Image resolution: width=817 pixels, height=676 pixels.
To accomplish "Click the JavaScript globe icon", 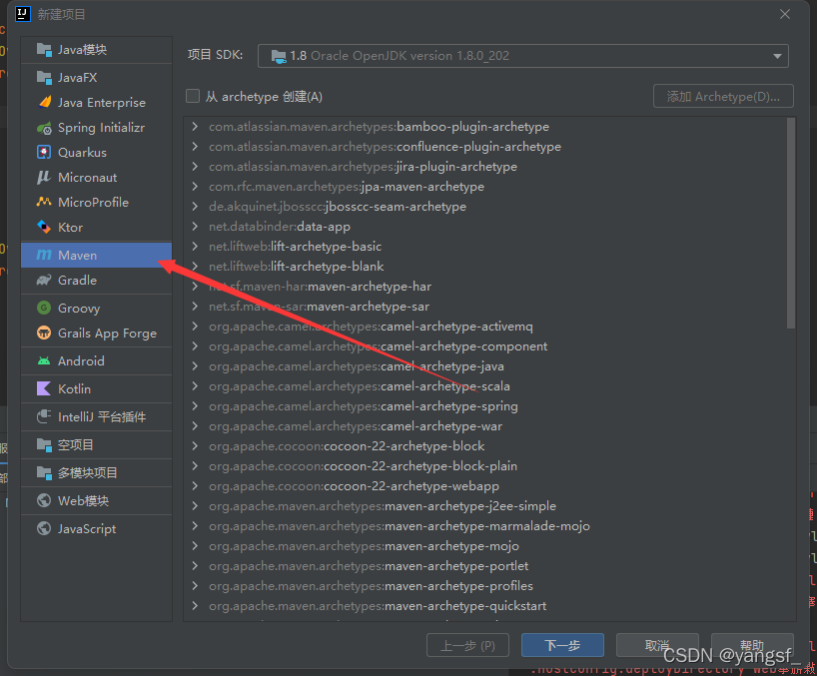I will point(44,528).
